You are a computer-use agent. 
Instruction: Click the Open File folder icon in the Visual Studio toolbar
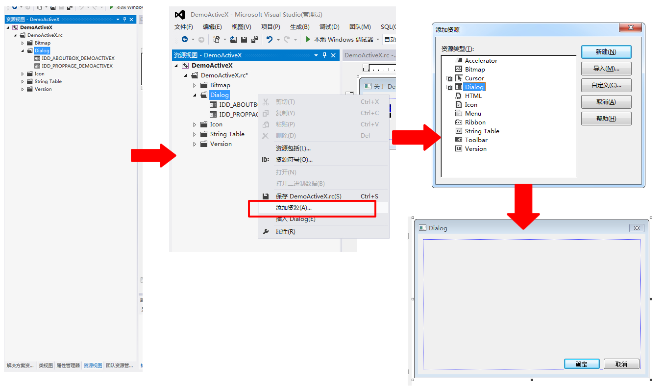[234, 39]
